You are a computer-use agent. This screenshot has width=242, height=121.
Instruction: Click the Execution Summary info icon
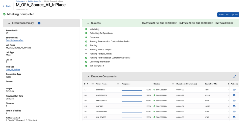(x=39, y=23)
